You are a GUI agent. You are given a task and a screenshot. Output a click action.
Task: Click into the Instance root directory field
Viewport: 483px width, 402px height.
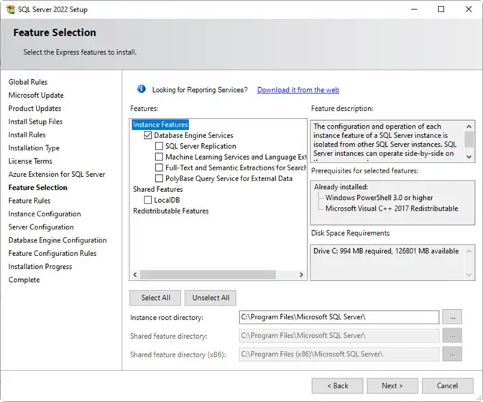(x=339, y=317)
